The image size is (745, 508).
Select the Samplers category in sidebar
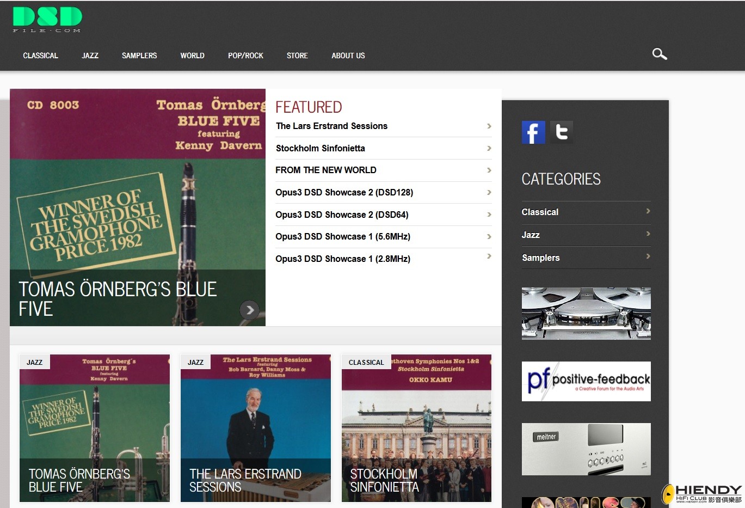point(540,258)
